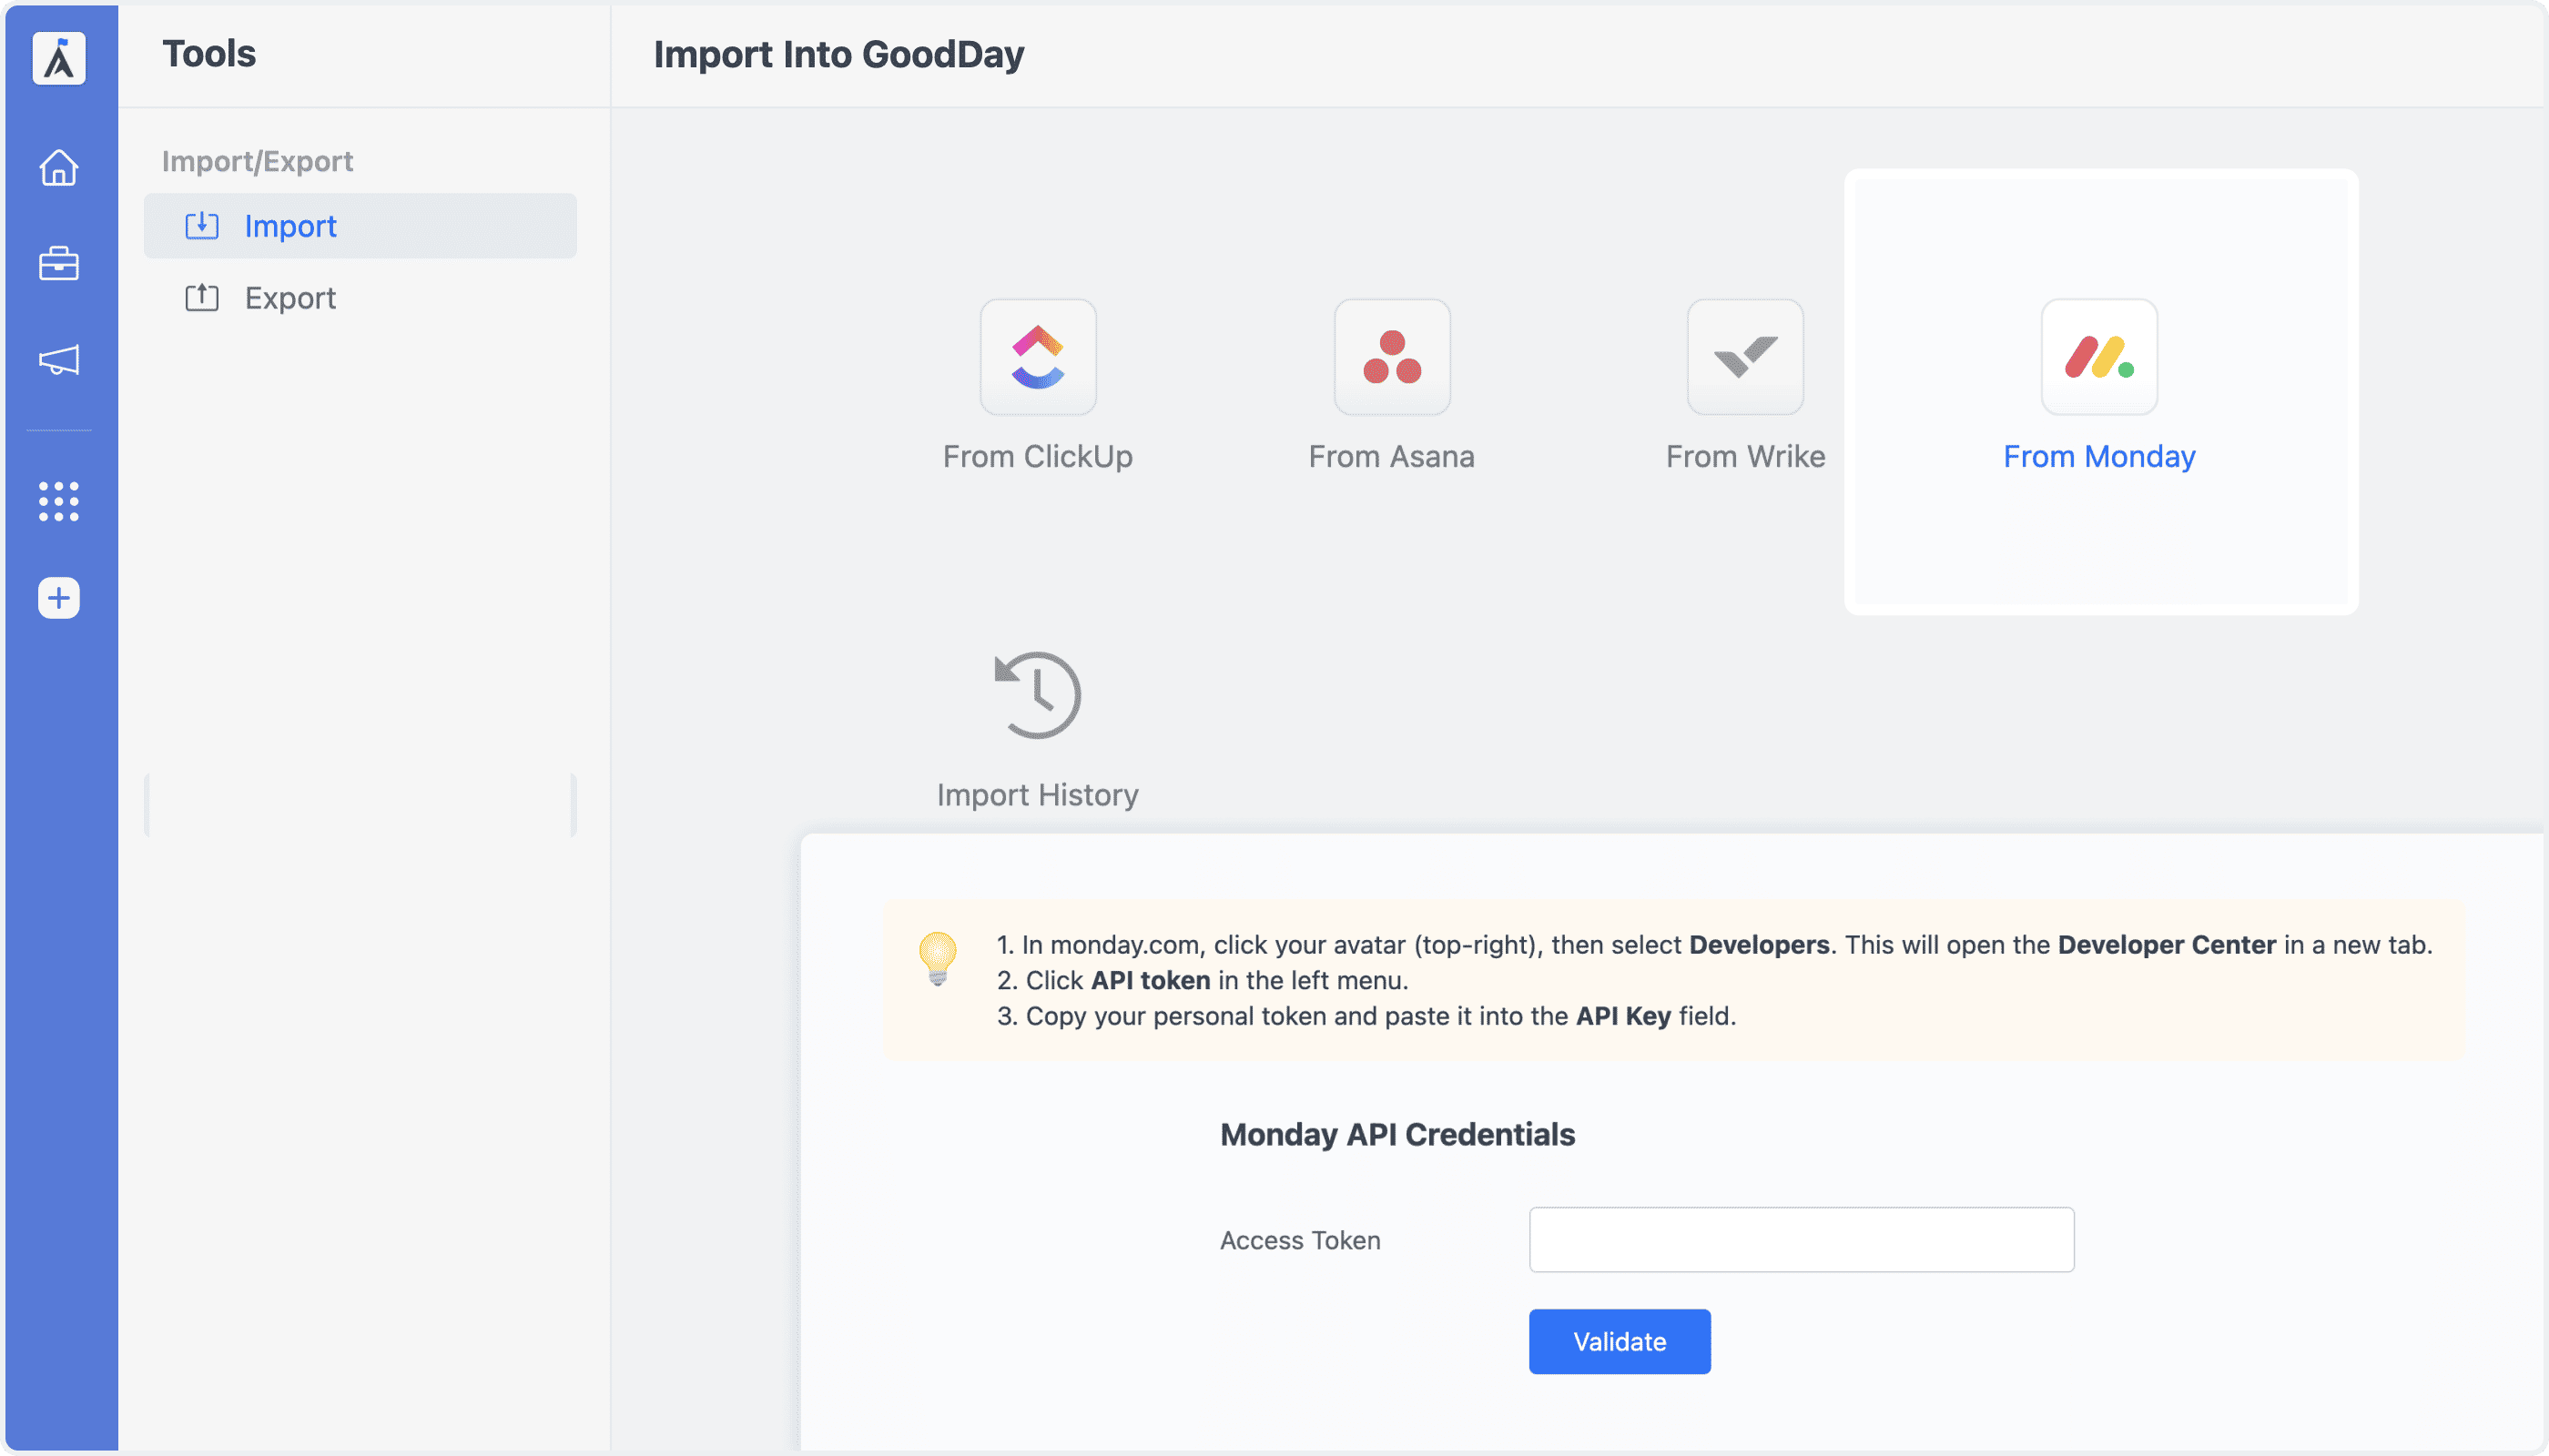Click the plus create-new icon
2549x1456 pixels.
pyautogui.click(x=59, y=598)
